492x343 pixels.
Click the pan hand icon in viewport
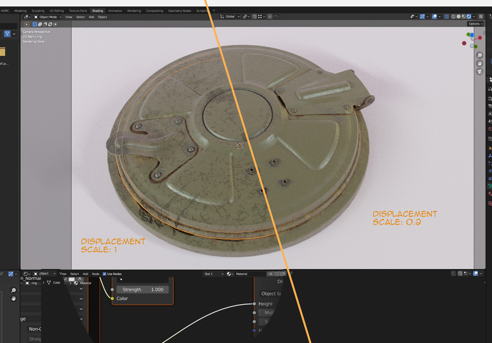coord(479,63)
